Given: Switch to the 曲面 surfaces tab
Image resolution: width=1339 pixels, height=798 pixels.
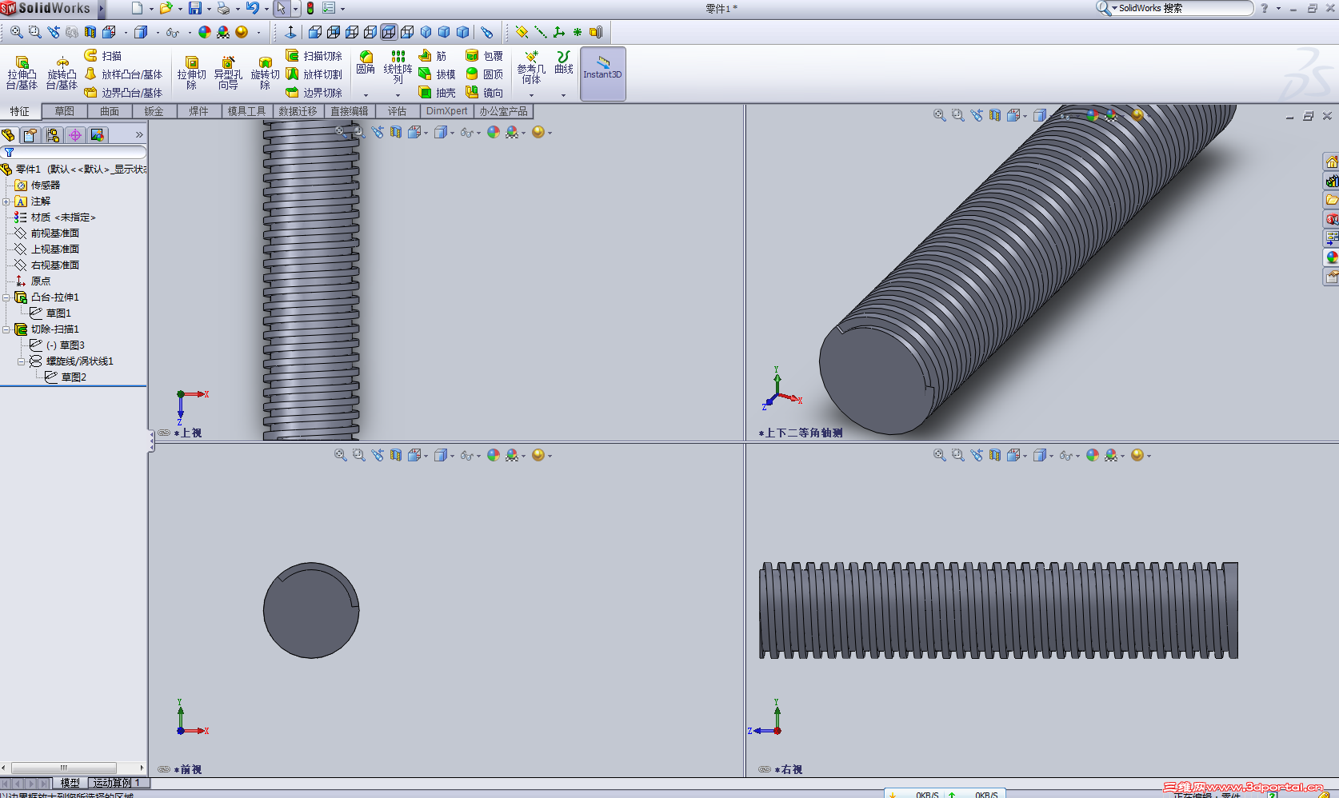Looking at the screenshot, I should 110,111.
